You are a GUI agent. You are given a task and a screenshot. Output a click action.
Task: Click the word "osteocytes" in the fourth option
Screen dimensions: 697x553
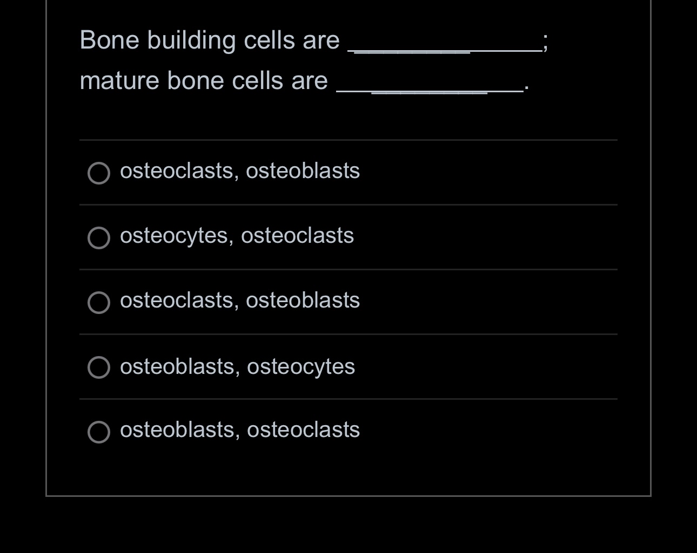click(x=301, y=367)
